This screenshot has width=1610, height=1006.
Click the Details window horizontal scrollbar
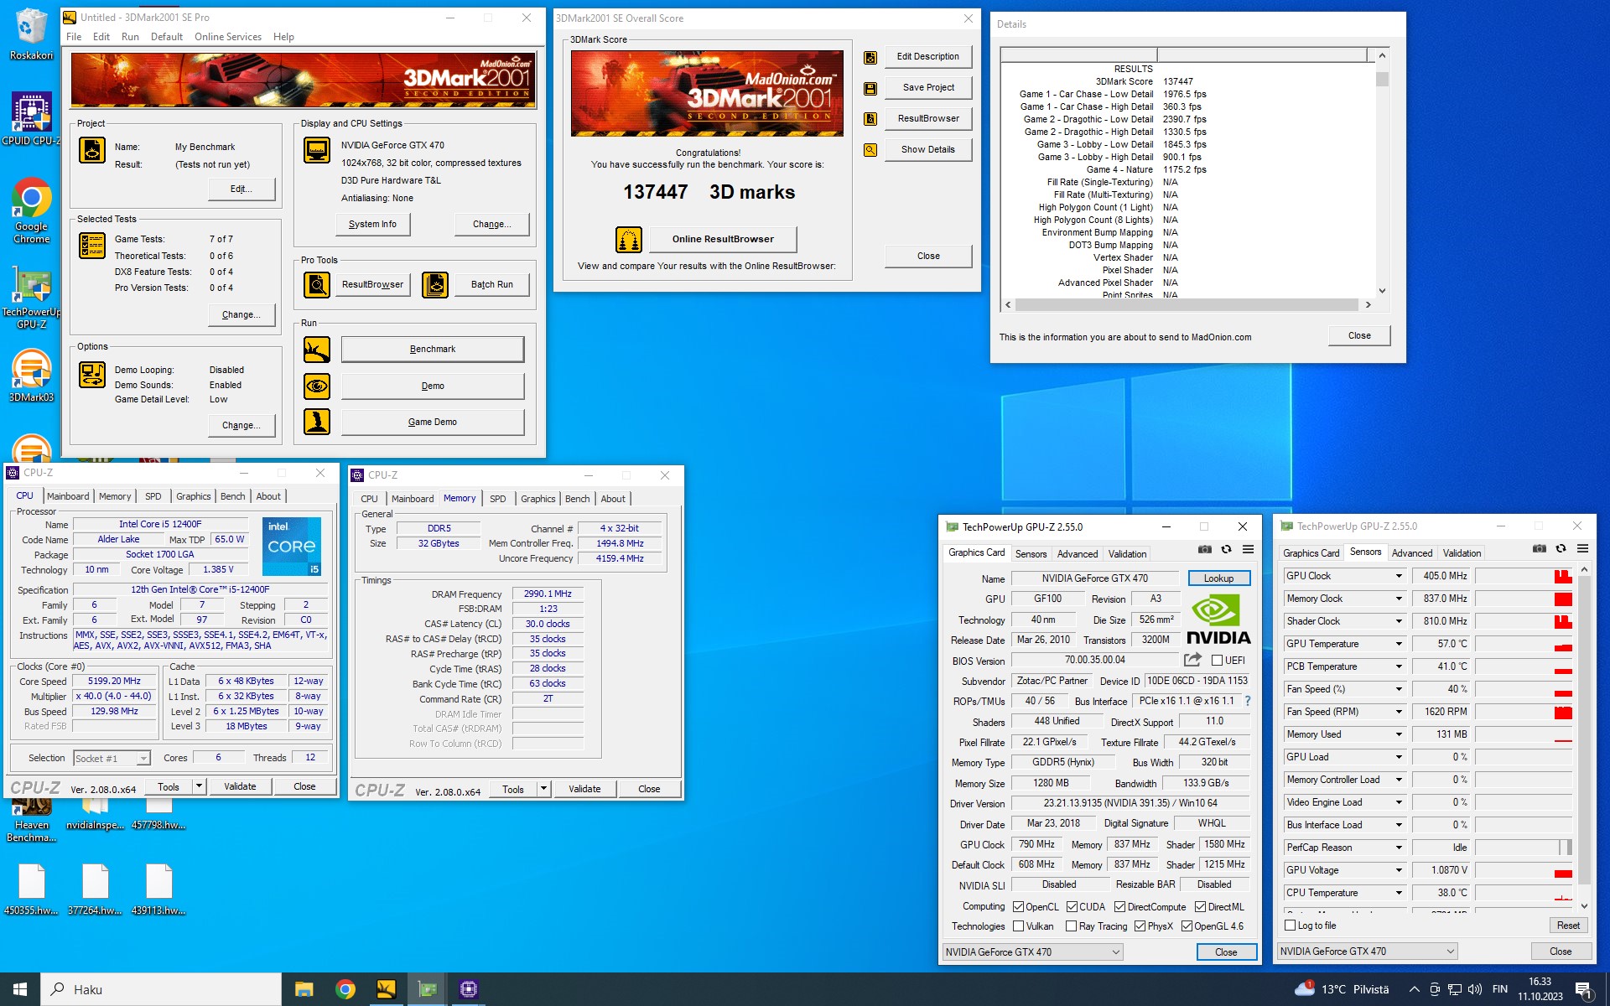coord(1187,304)
